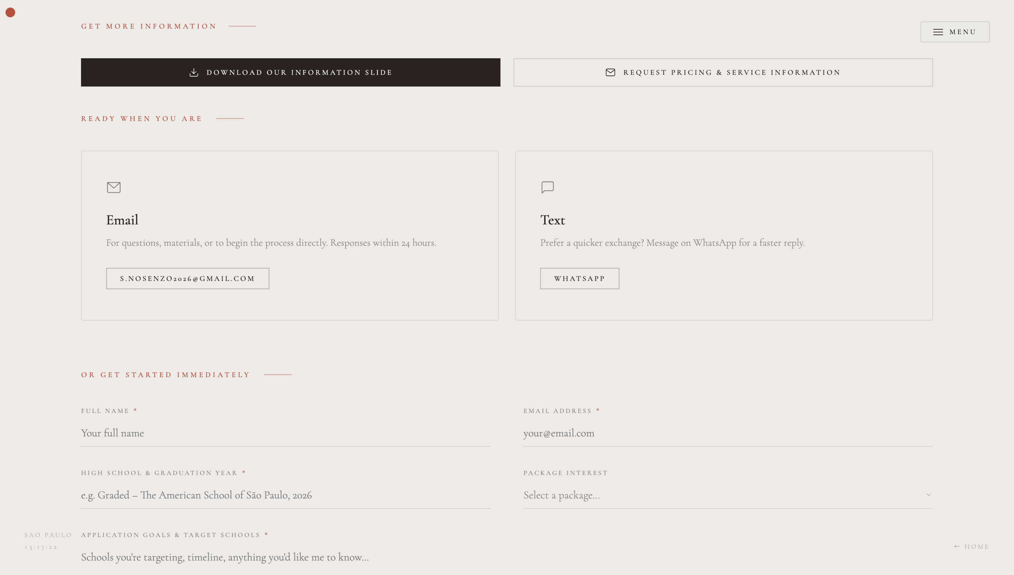Click the download icon on information slide button
The width and height of the screenshot is (1014, 575).
click(x=193, y=72)
